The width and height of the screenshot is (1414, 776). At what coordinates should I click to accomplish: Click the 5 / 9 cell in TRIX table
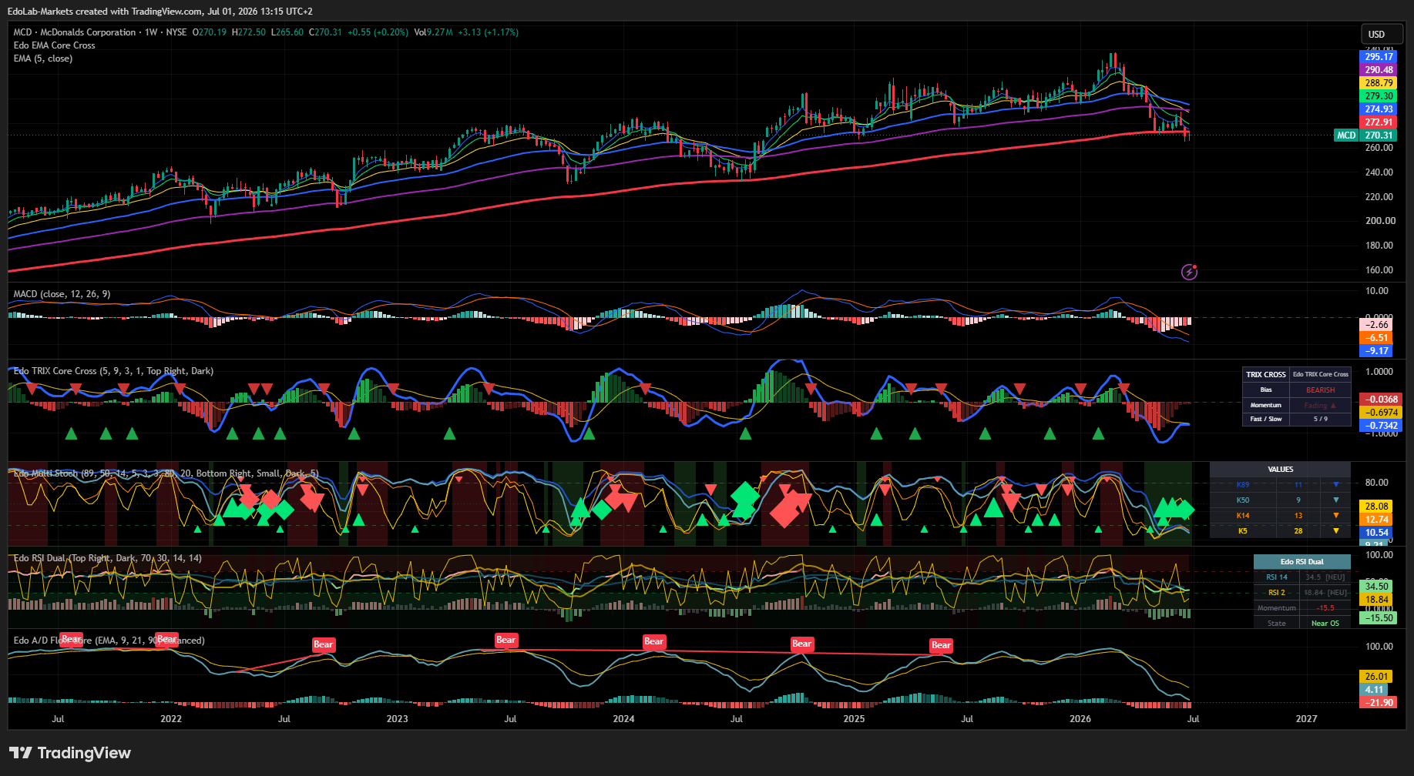tap(1320, 420)
